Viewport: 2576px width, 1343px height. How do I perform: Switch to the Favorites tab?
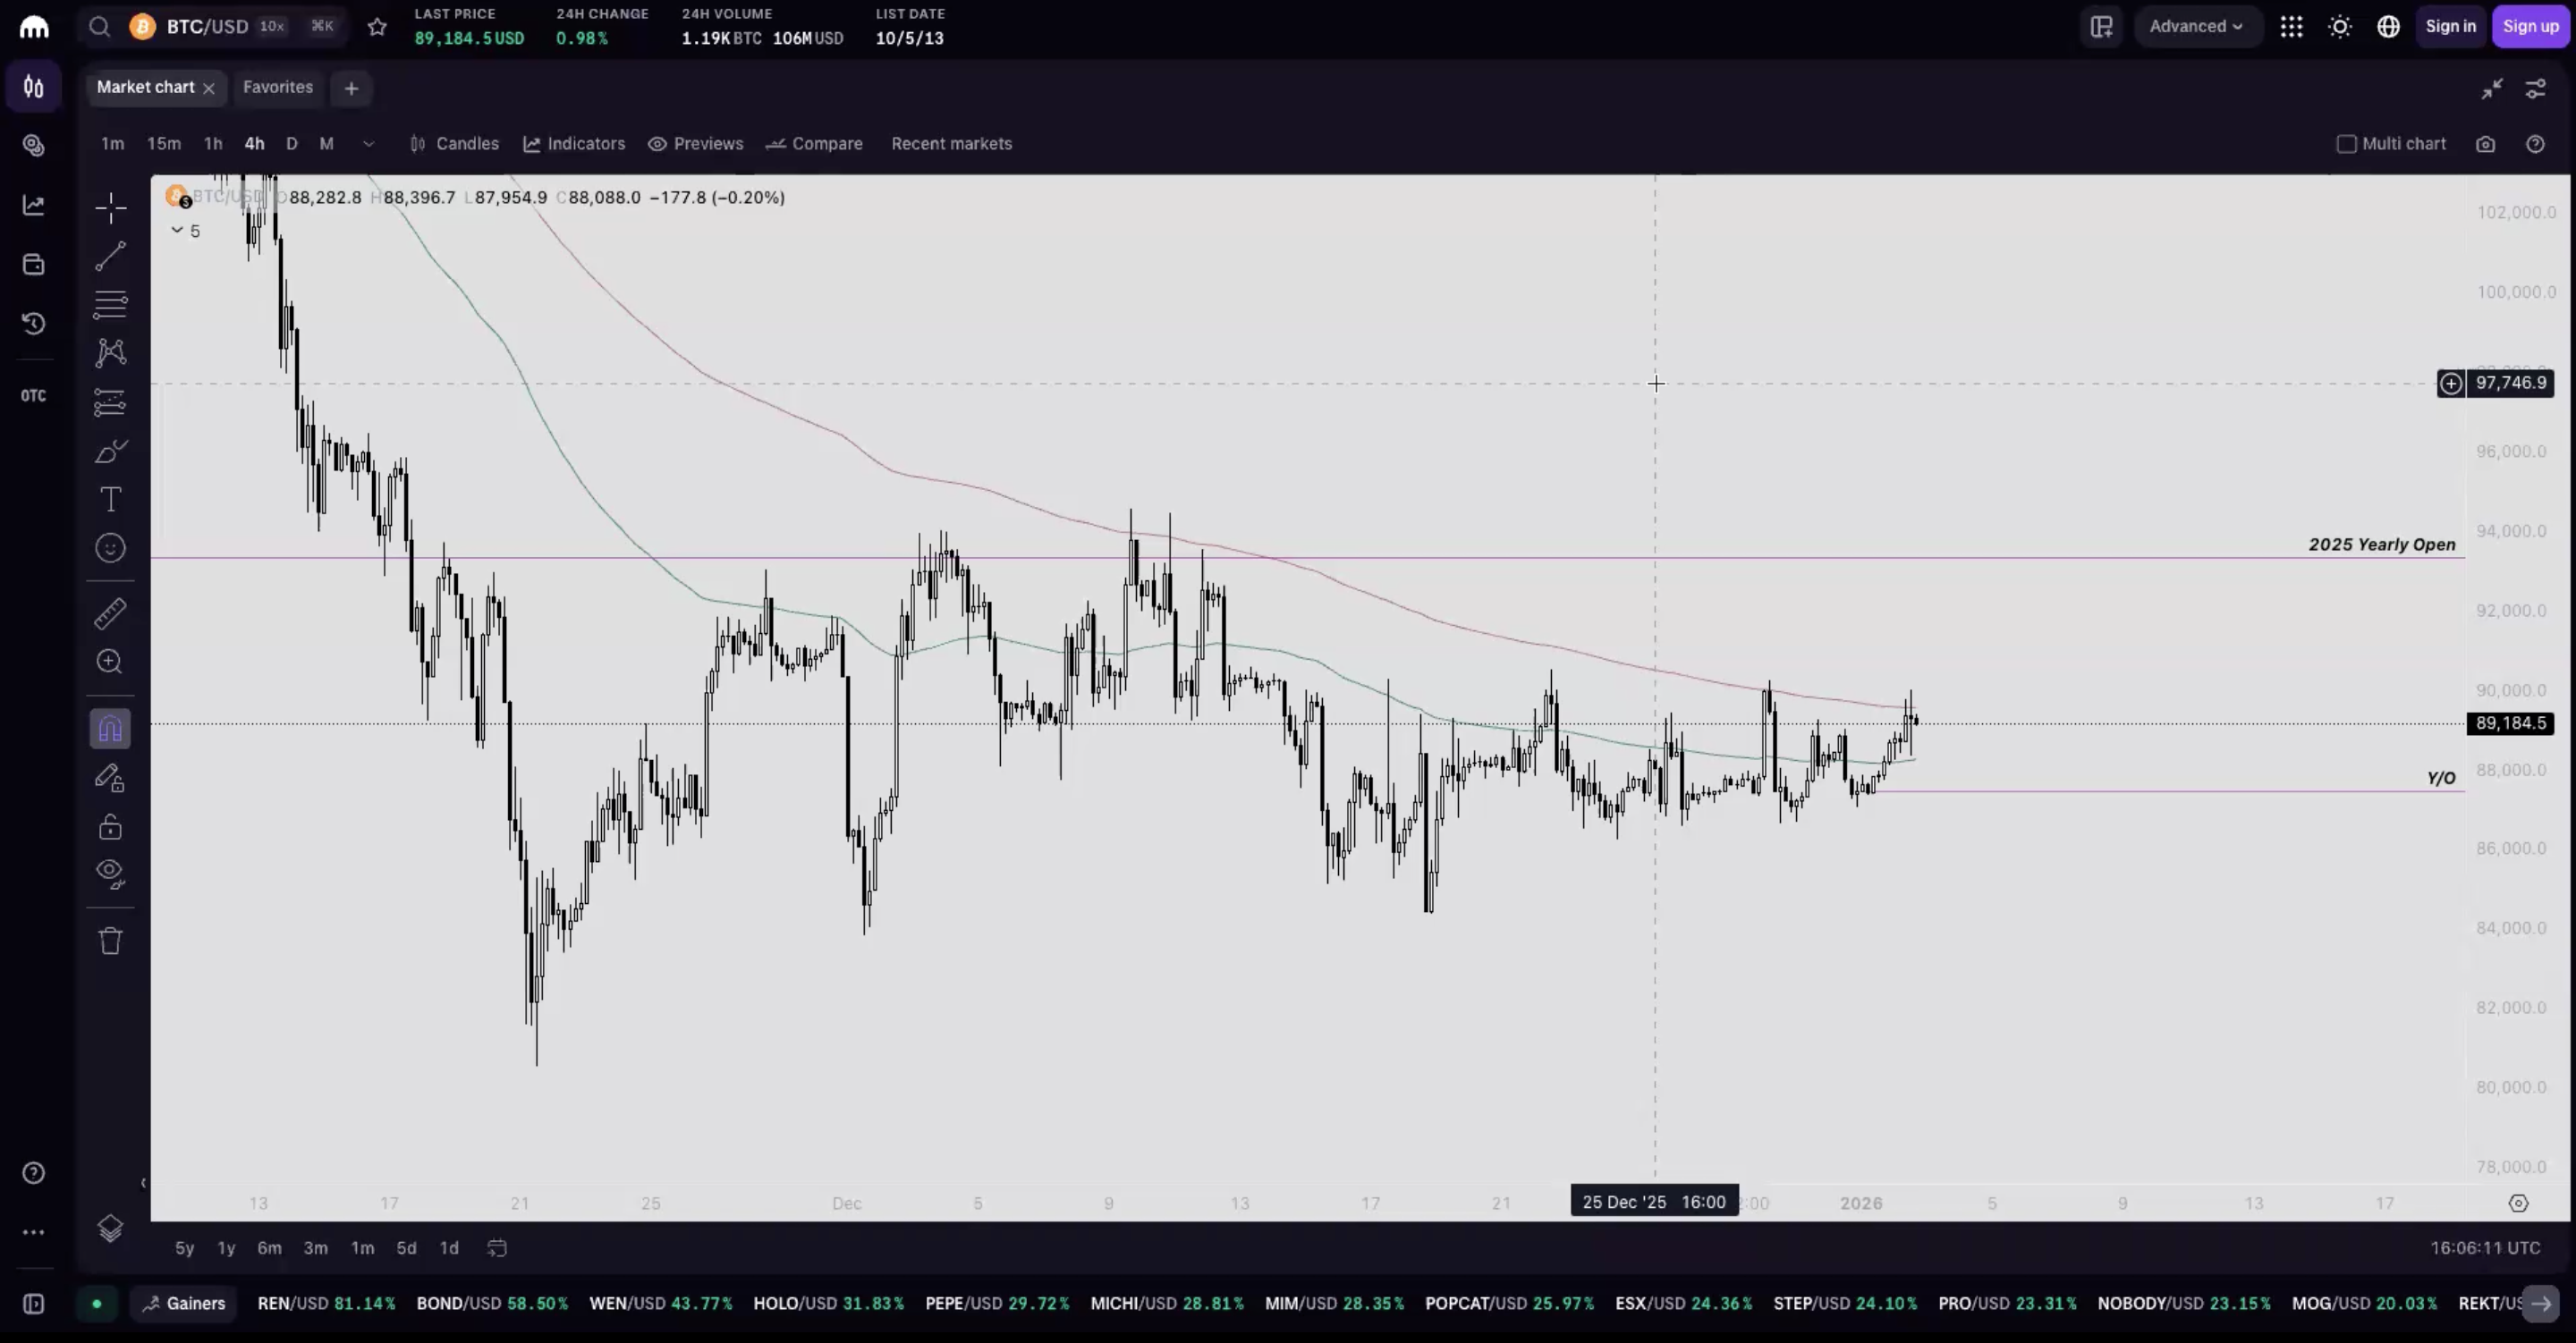[278, 87]
